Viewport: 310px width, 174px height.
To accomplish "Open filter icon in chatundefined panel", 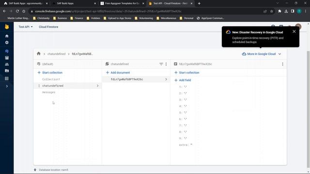I will pyautogui.click(x=161, y=64).
